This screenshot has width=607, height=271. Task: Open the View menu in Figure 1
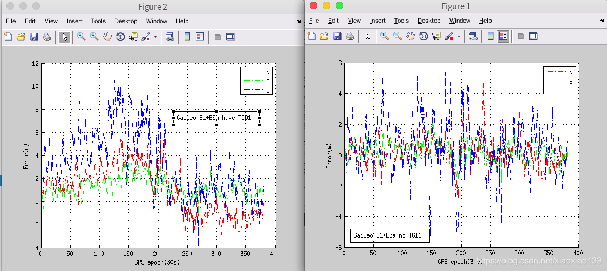354,21
